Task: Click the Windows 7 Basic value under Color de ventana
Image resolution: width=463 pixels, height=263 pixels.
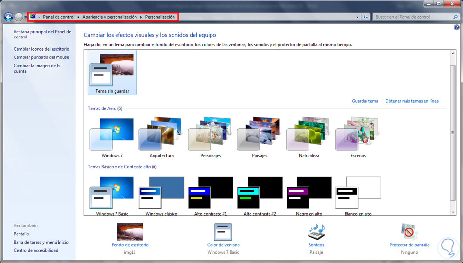Action: [x=223, y=252]
